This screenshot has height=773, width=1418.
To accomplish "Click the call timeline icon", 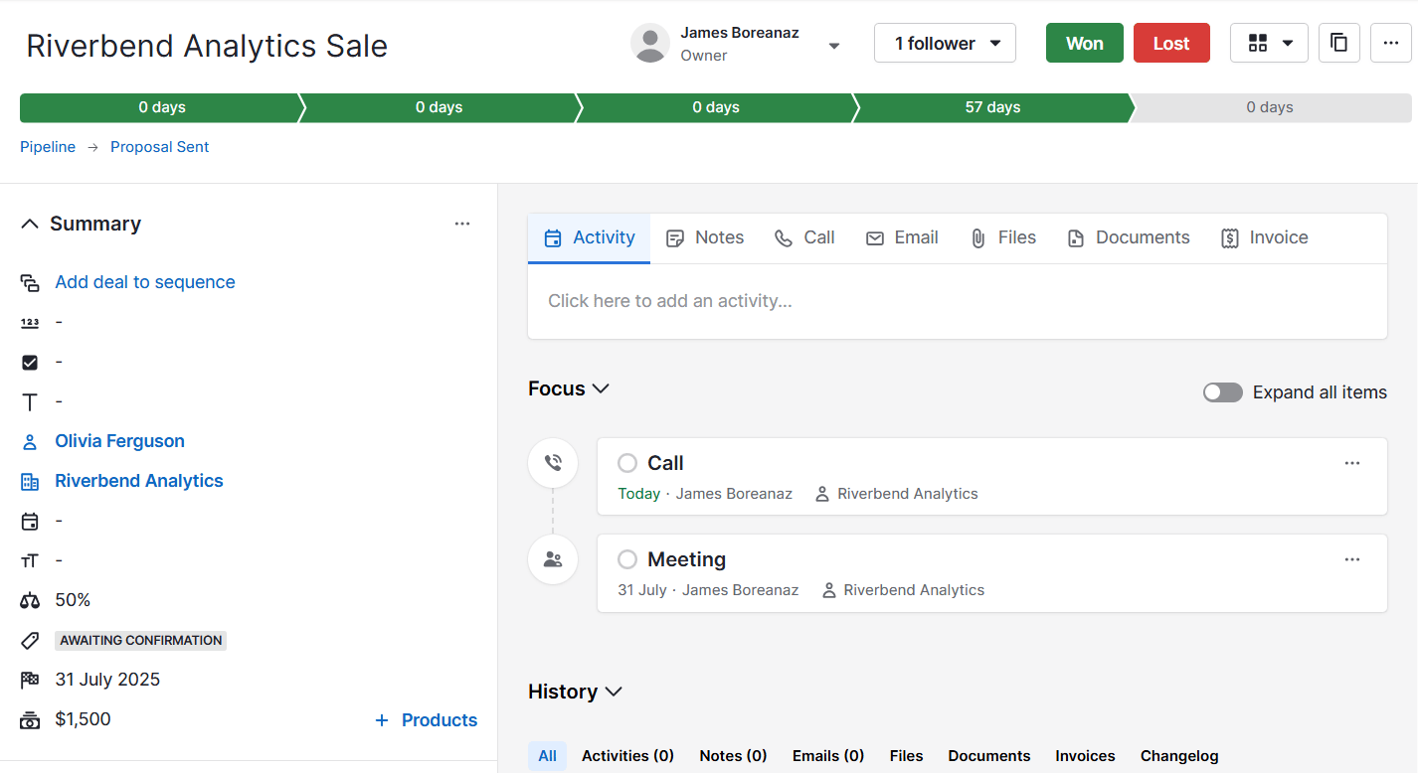I will 553,463.
